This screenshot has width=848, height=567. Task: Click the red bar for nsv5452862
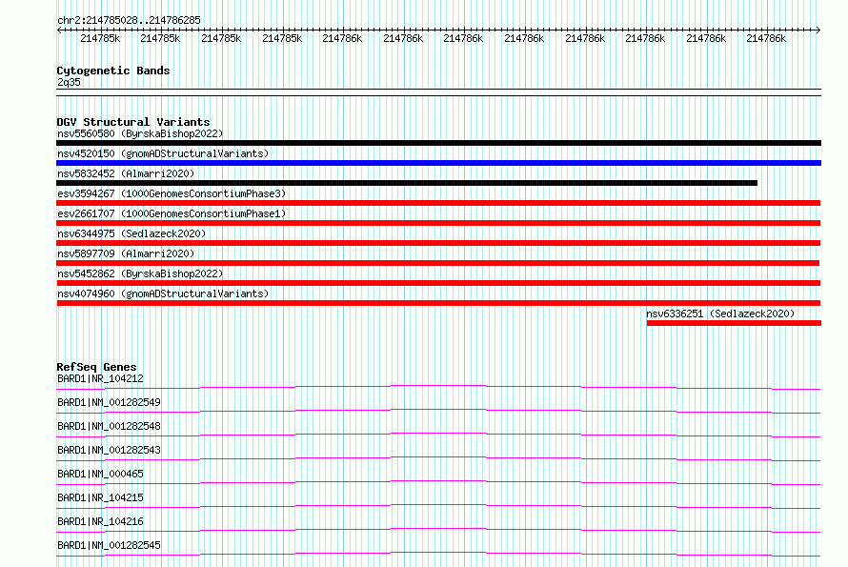click(438, 283)
